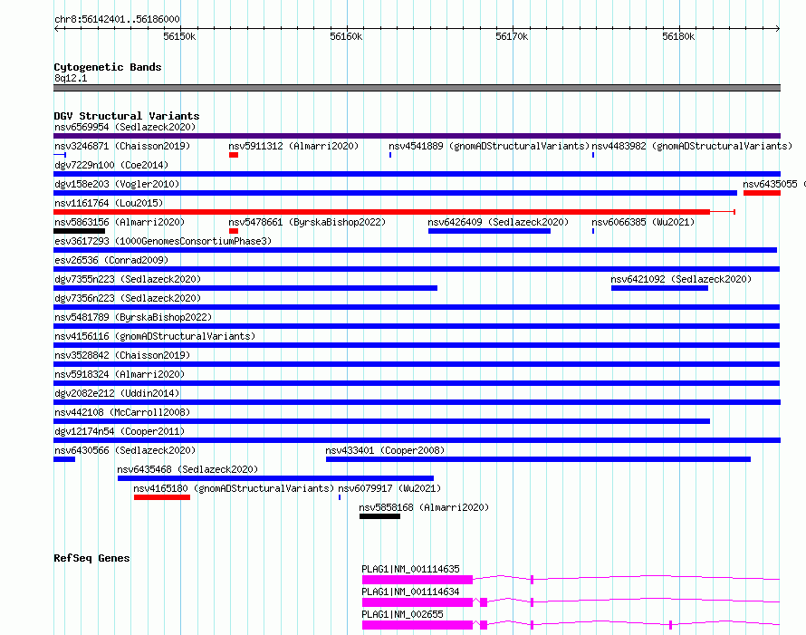Click esv3617293 (1000GenomesConsortiumPhase3) label
The width and height of the screenshot is (806, 635).
click(x=163, y=241)
